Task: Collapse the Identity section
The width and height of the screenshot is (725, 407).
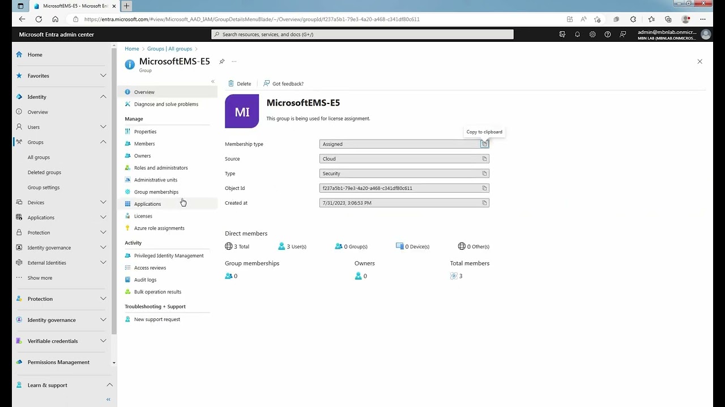Action: pyautogui.click(x=103, y=97)
